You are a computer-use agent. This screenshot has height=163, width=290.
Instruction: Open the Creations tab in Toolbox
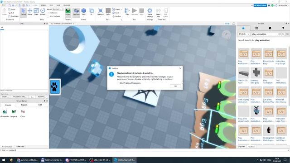pos(283,28)
